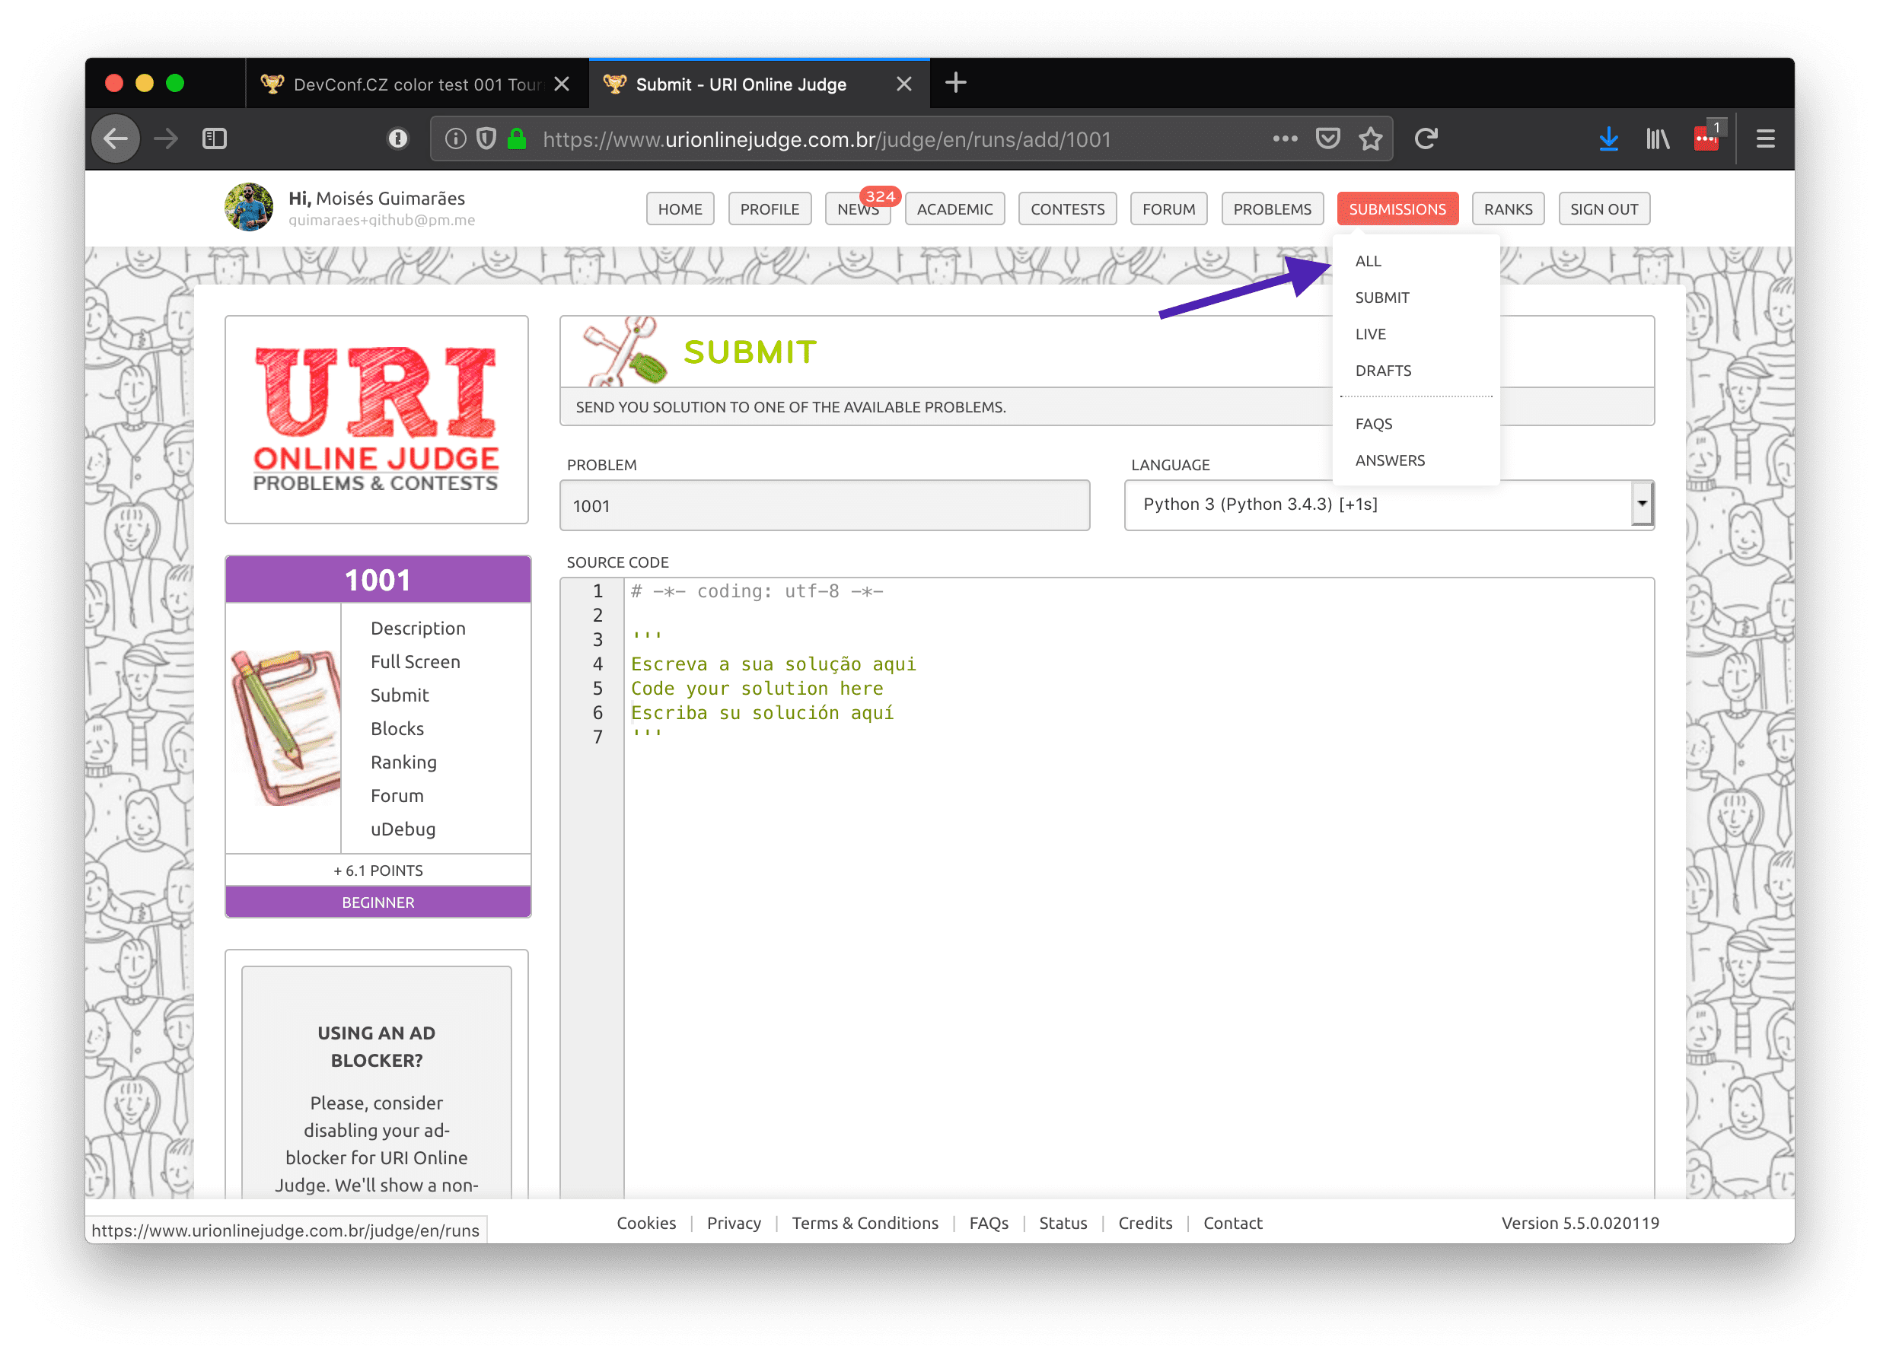Open Status footer link
1880x1356 pixels.
click(1063, 1223)
